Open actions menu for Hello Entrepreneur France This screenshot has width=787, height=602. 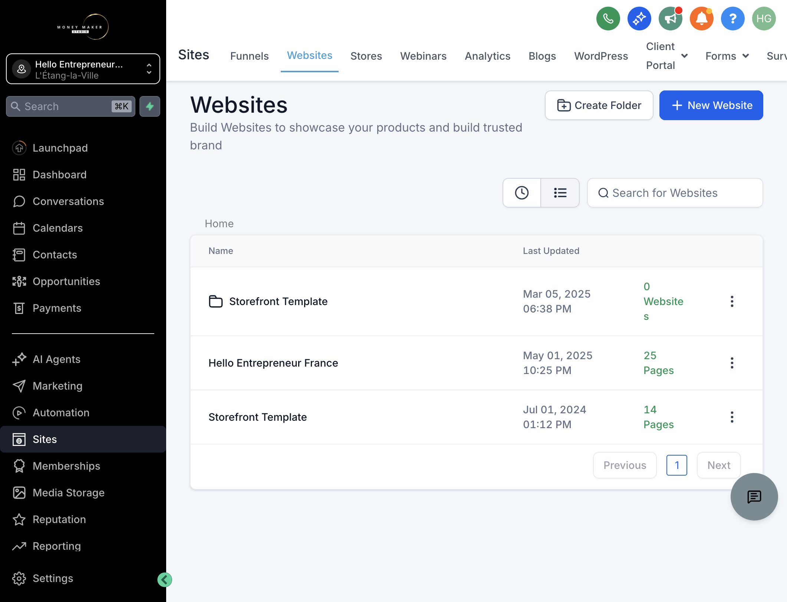point(732,363)
